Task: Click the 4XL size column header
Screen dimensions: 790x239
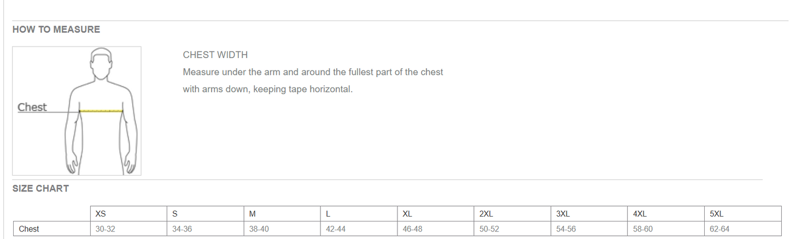Action: click(667, 214)
